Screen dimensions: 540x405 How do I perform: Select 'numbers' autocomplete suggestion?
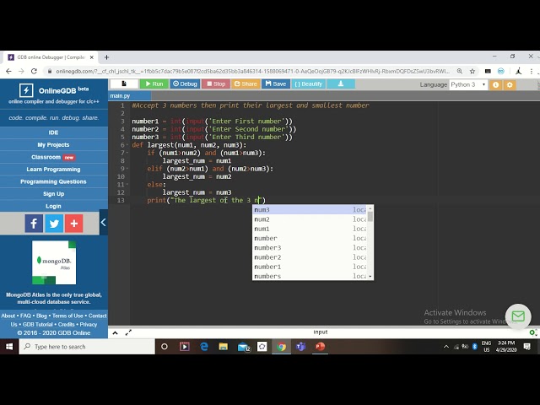pos(310,276)
